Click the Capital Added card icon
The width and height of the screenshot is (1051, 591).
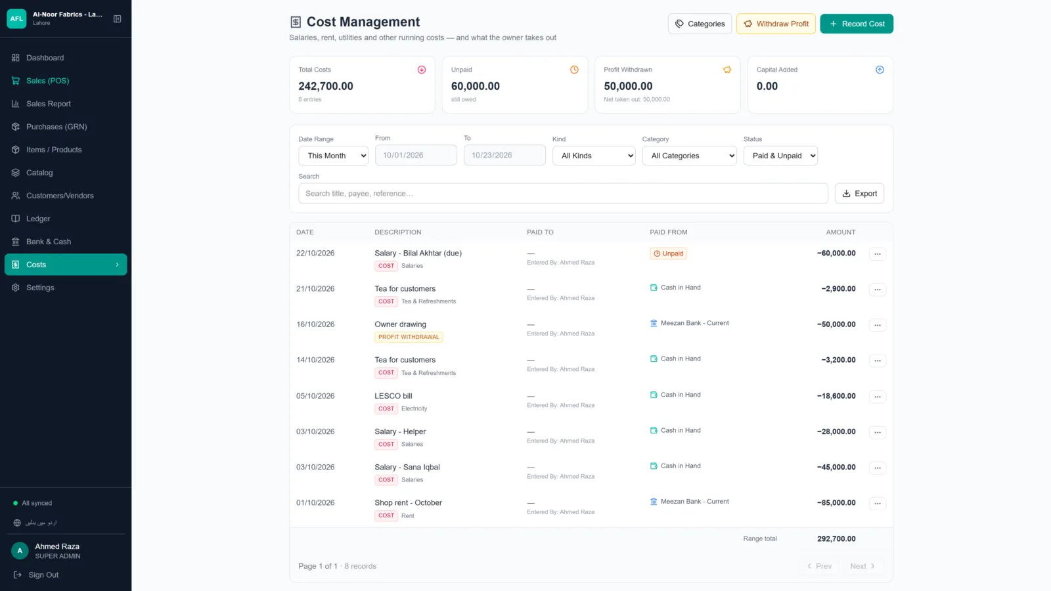tap(880, 70)
